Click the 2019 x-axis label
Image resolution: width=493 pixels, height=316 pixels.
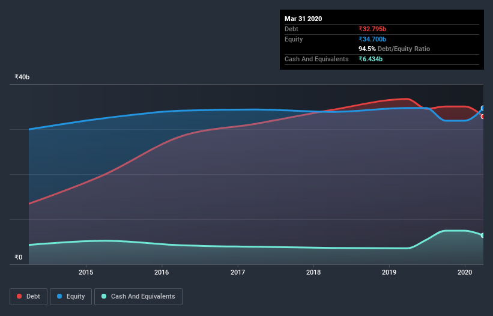[389, 272]
